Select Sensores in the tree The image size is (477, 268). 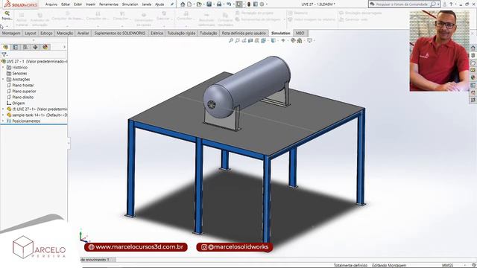pos(19,74)
